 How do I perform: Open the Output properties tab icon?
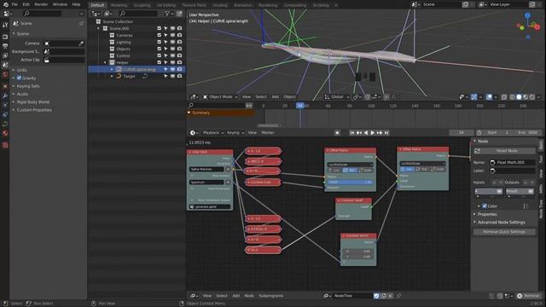(x=5, y=46)
